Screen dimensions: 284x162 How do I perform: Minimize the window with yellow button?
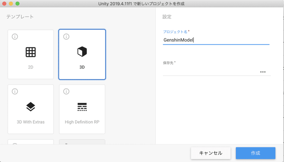point(11,4)
